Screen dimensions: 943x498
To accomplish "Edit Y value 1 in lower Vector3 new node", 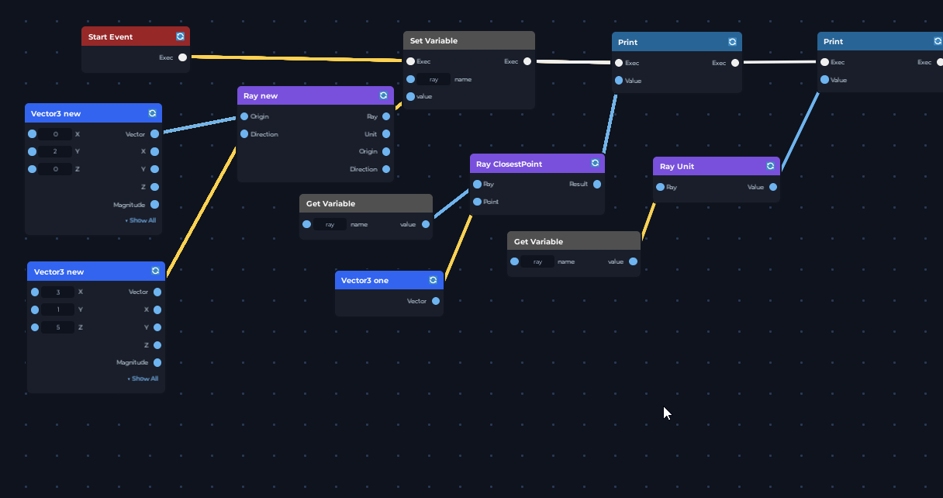I will click(x=58, y=310).
